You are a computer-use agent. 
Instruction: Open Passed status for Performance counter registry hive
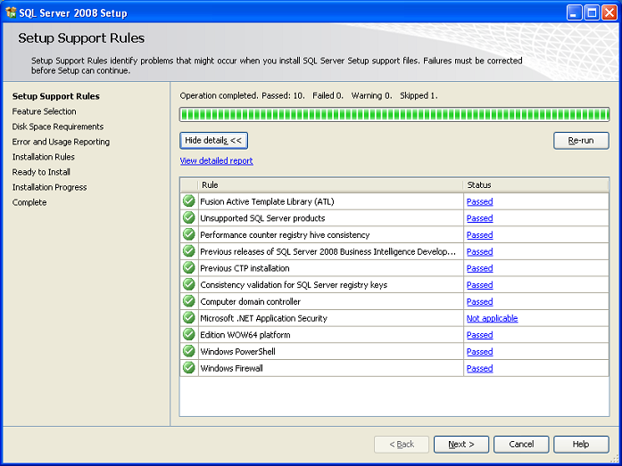click(x=479, y=234)
